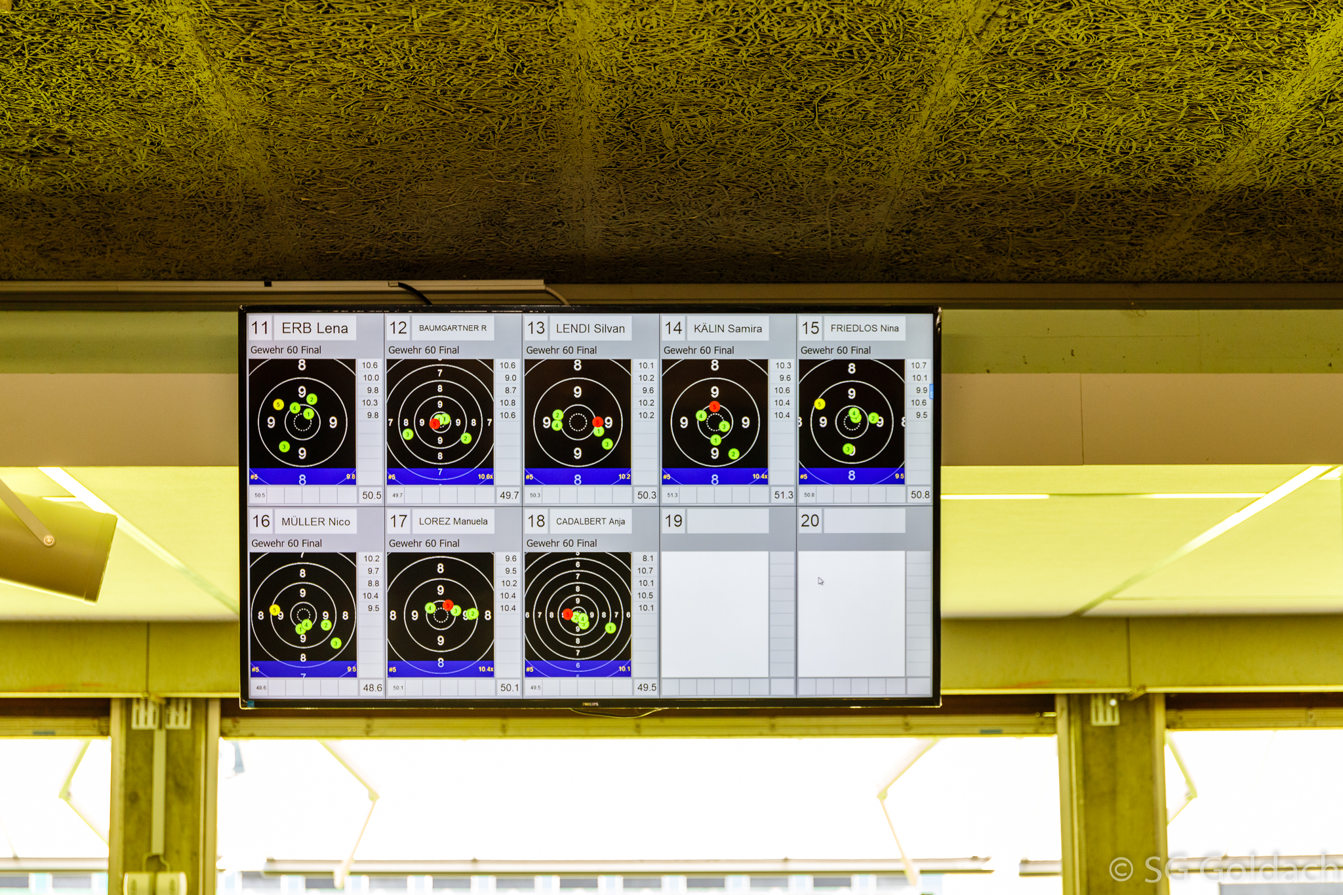Viewport: 1343px width, 895px height.
Task: Click the total score 48.6 for MÜLLER Nico
Action: pos(372,688)
